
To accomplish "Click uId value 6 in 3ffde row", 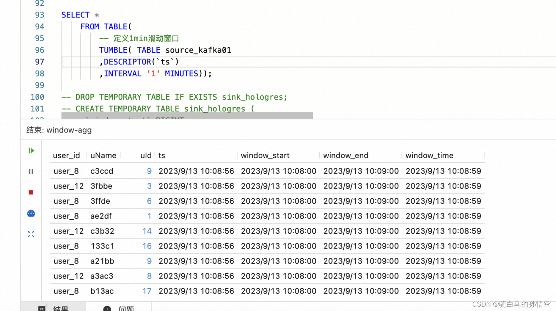I will pos(149,201).
